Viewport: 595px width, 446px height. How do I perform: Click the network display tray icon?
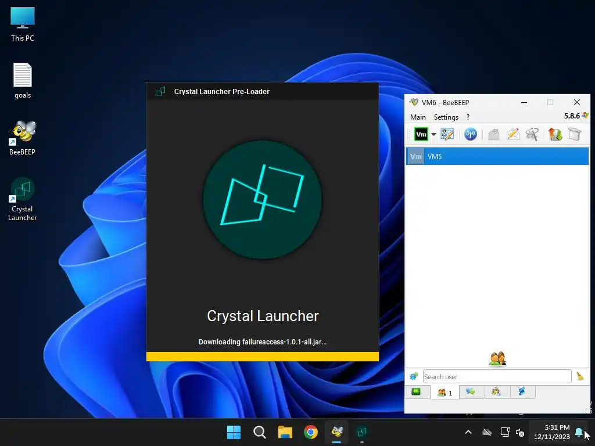tap(505, 432)
